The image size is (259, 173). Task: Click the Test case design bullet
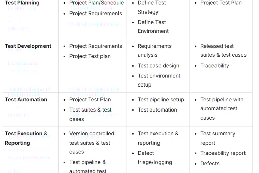point(158,66)
